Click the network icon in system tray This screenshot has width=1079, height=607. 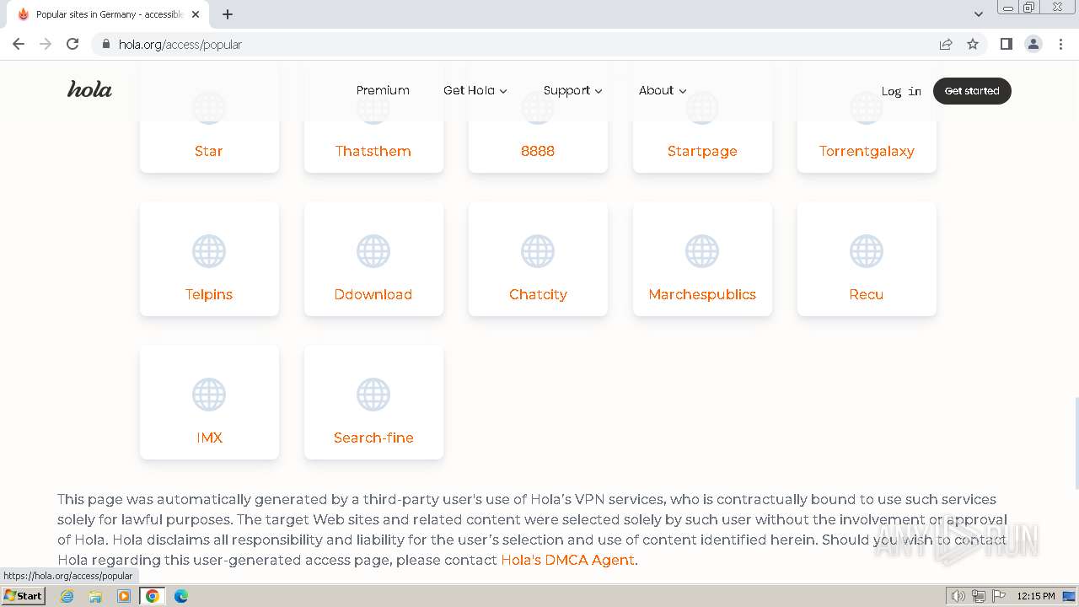pyautogui.click(x=979, y=596)
